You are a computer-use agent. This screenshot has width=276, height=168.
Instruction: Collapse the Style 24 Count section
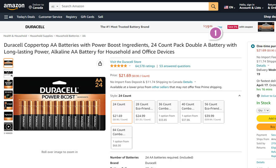coord(240,96)
